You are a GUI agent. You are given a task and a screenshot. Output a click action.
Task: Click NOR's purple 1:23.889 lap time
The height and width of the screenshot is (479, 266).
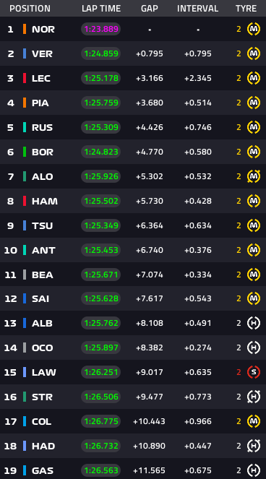(x=101, y=30)
